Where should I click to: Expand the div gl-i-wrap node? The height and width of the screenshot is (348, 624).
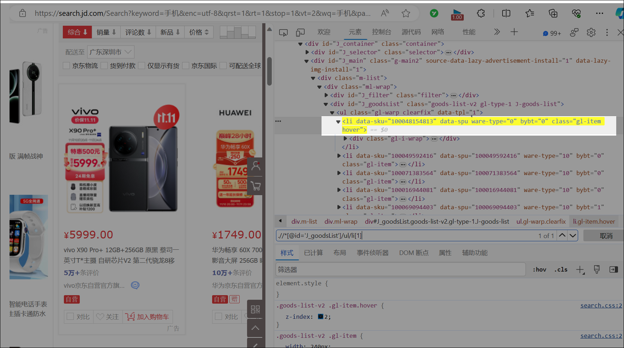coord(345,139)
